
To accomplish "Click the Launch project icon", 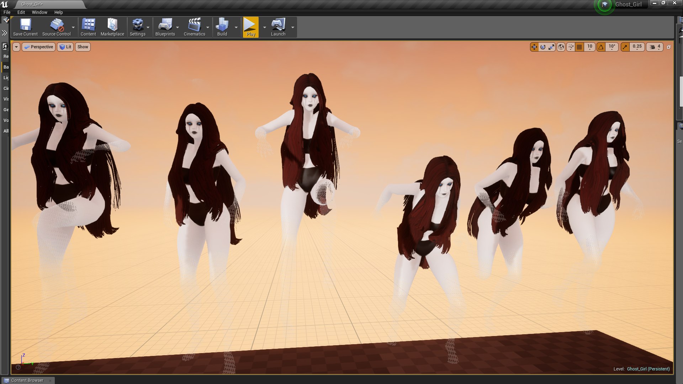I will [x=278, y=27].
